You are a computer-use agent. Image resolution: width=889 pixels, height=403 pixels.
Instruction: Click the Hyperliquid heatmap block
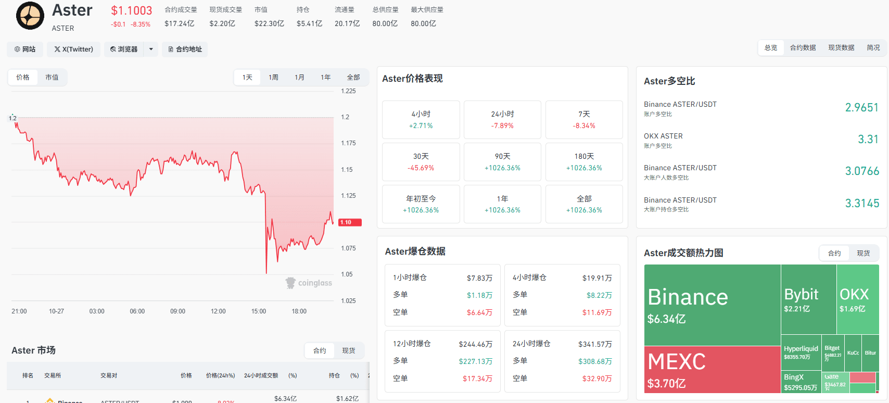(801, 352)
